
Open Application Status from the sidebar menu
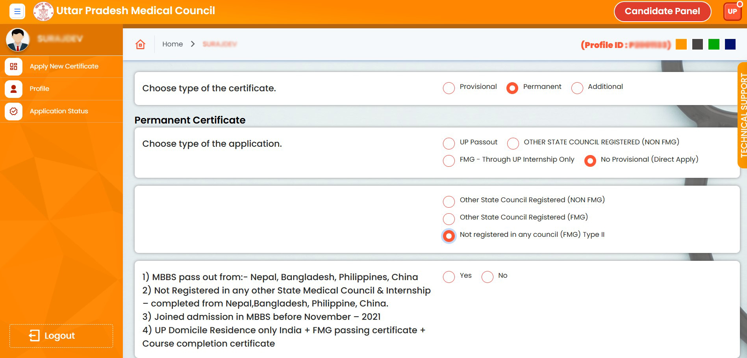point(59,111)
